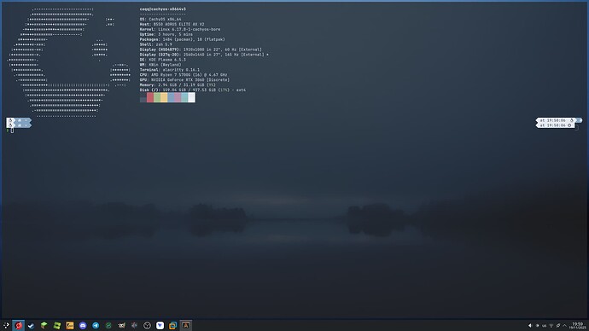Open the purple round chat icon
The image size is (589, 331).
(x=83, y=325)
